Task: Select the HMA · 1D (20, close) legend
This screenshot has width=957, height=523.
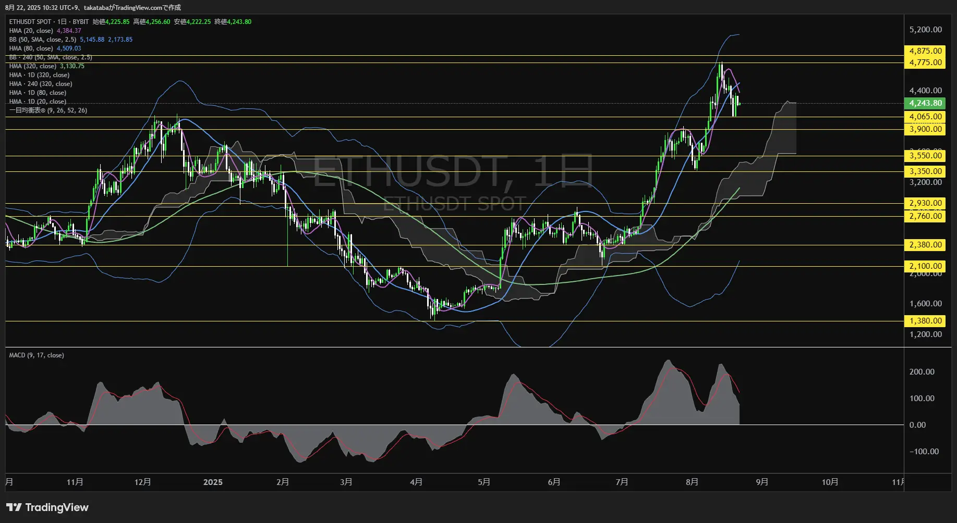Action: coord(38,102)
